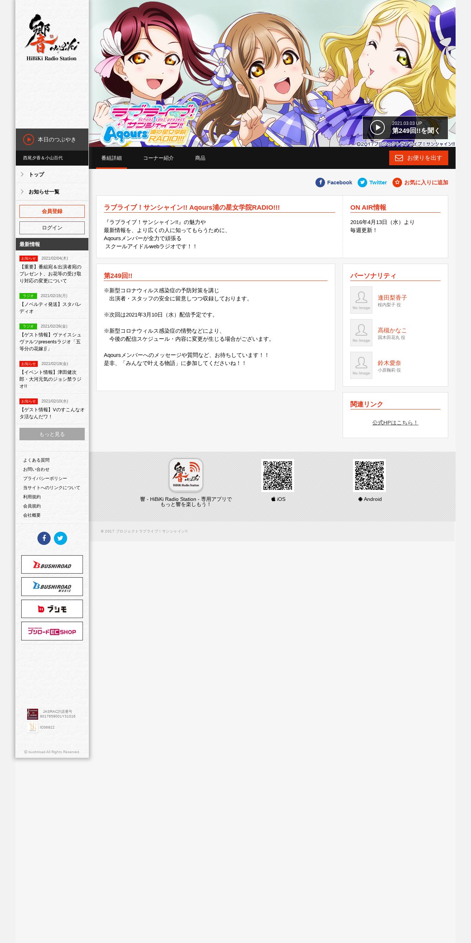The height and width of the screenshot is (943, 471).
Task: Play episode 249 from the banner
Action: tap(405, 127)
